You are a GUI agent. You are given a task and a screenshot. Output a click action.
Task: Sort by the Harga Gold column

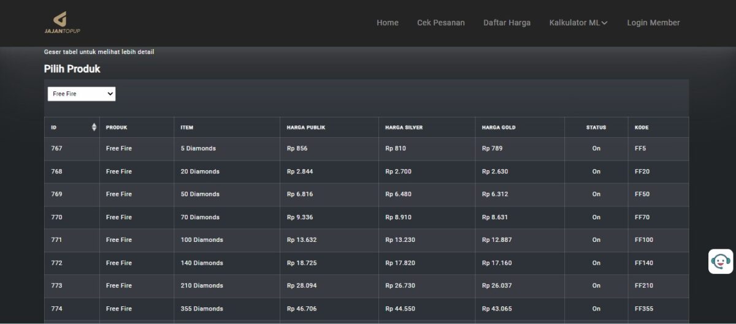point(499,127)
